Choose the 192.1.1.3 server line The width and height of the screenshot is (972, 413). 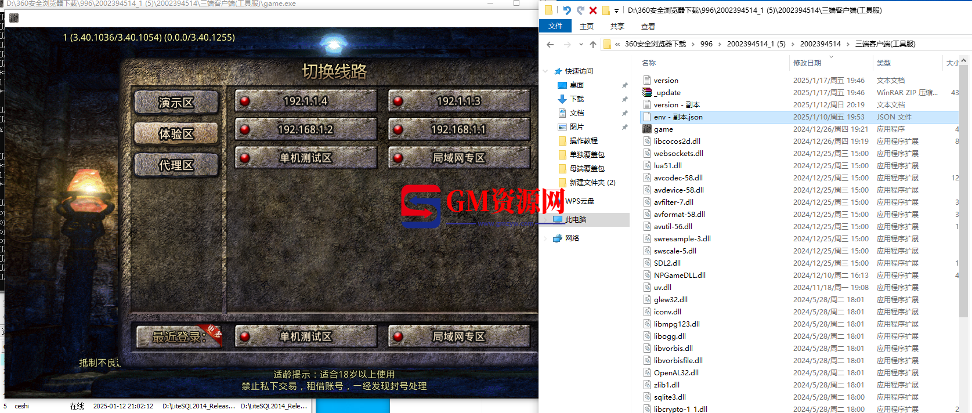[x=459, y=101]
